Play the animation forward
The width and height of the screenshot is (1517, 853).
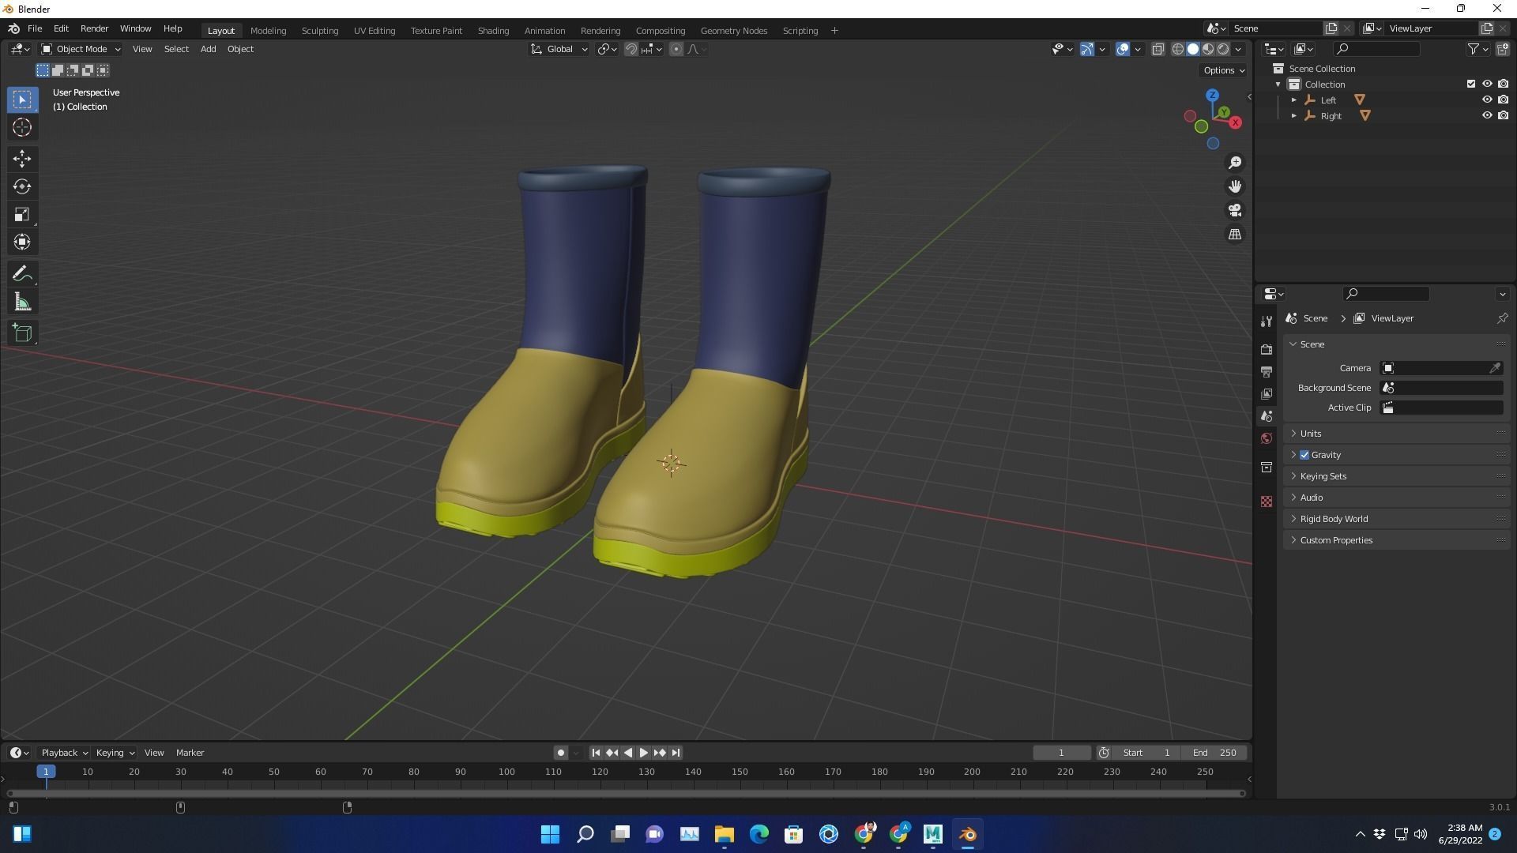pos(643,753)
